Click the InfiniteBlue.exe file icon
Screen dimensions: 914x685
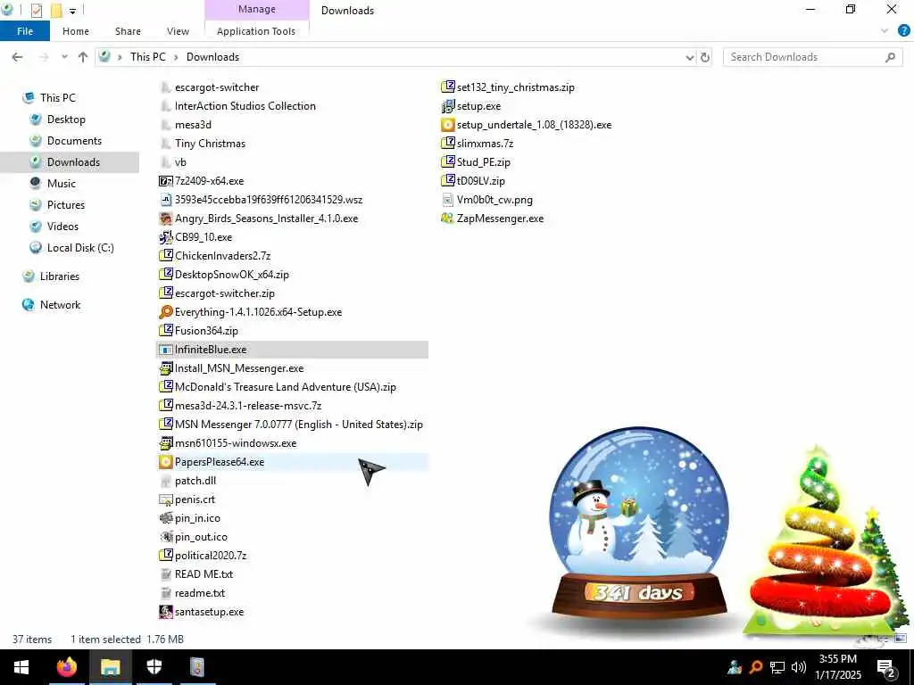[165, 350]
